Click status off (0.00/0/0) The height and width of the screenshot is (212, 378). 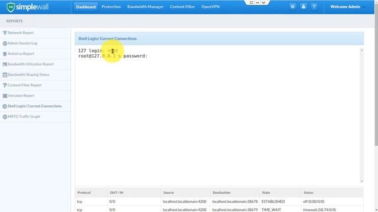pos(314,201)
